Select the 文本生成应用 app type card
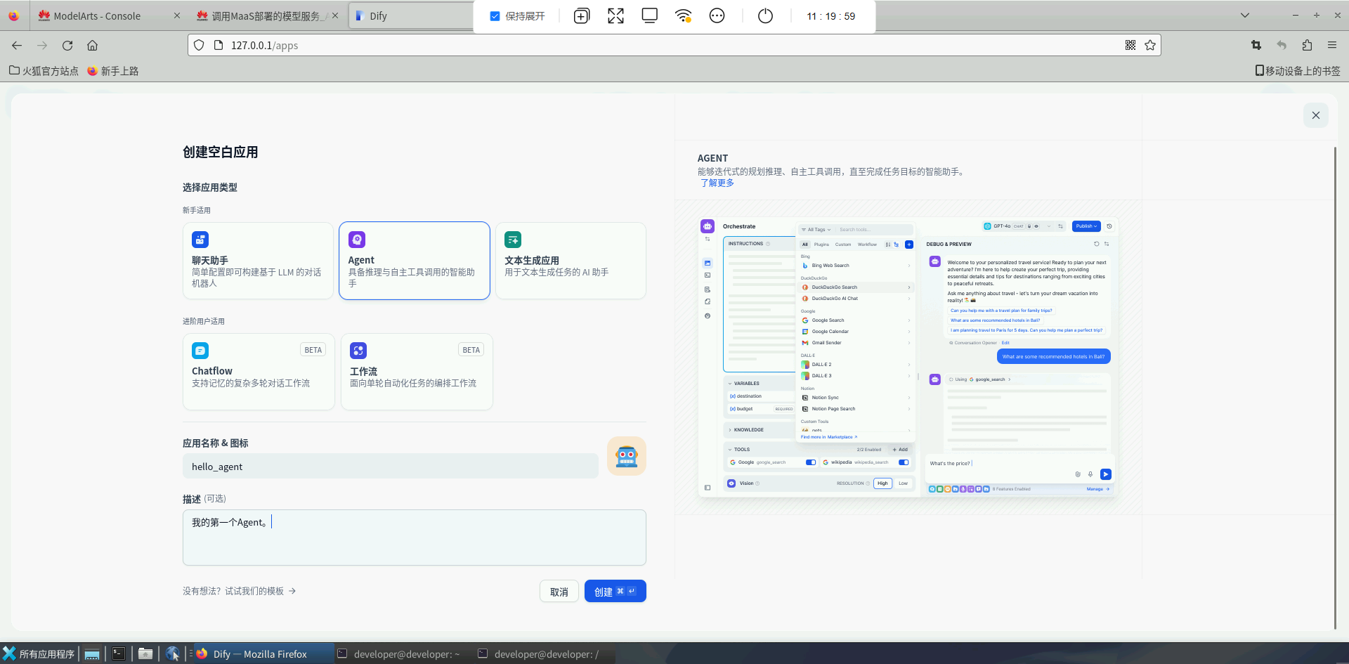The image size is (1349, 664). coord(571,261)
